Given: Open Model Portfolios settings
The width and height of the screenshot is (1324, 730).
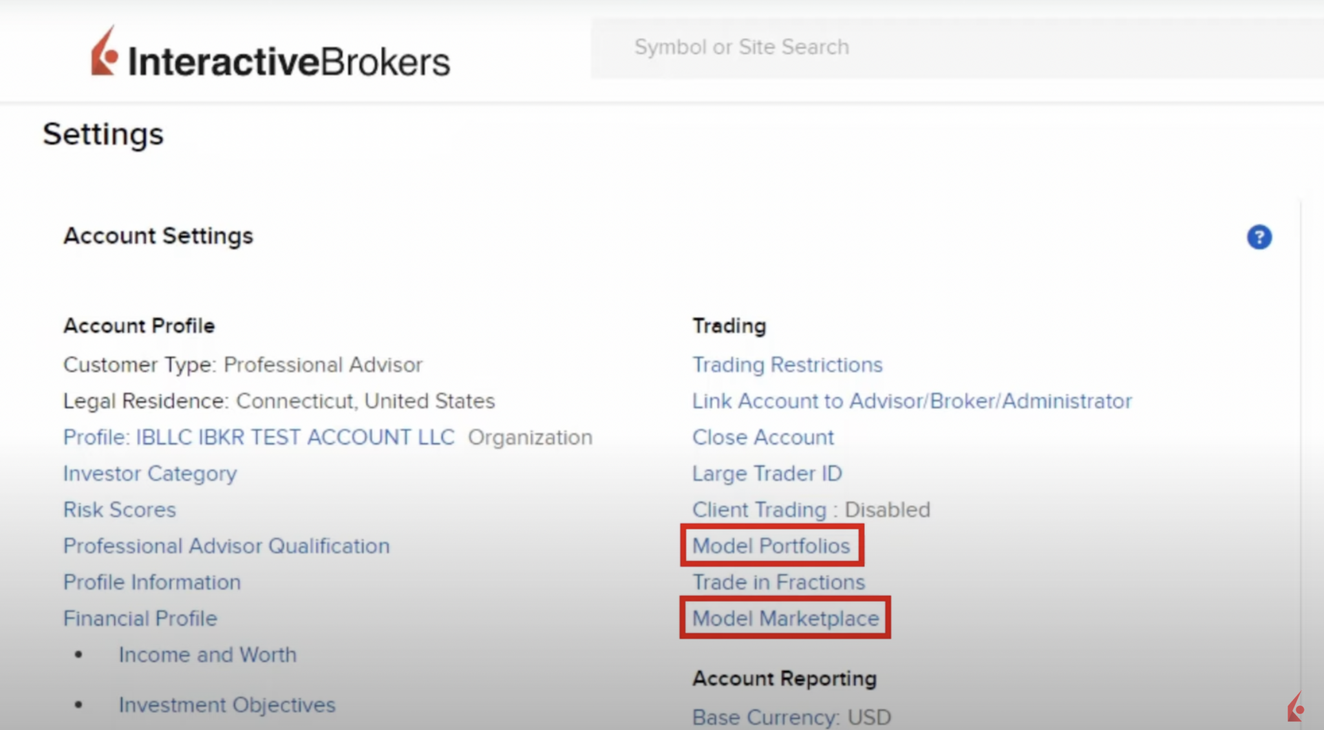Looking at the screenshot, I should (771, 546).
